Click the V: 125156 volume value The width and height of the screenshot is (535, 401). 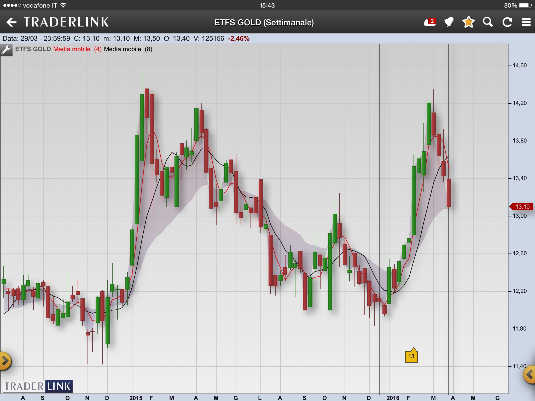click(209, 39)
